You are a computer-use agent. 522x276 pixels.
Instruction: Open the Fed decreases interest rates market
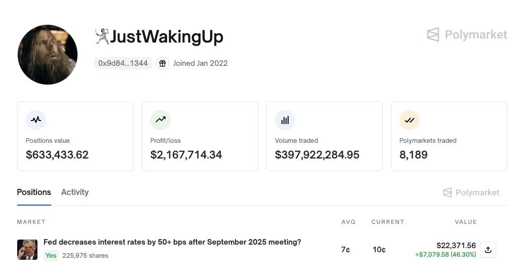point(172,242)
